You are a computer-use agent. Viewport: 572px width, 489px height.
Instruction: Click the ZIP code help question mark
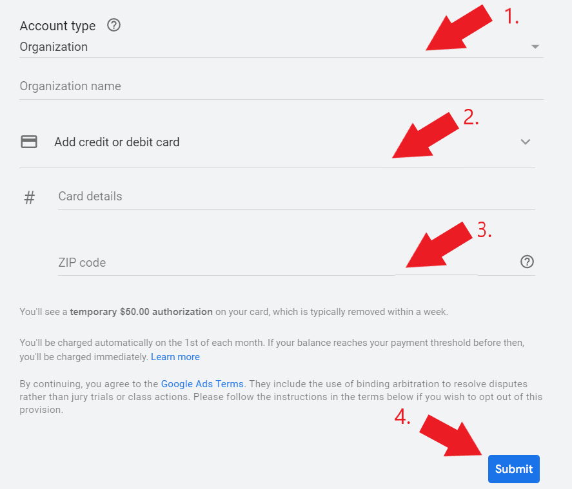coord(527,262)
